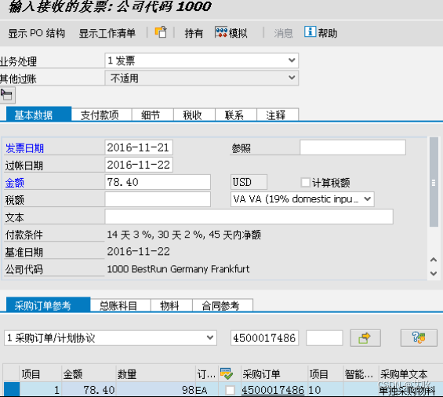Viewport: 443px width, 397px height.
Task: Click the 持有 hold button
Action: pos(194,33)
